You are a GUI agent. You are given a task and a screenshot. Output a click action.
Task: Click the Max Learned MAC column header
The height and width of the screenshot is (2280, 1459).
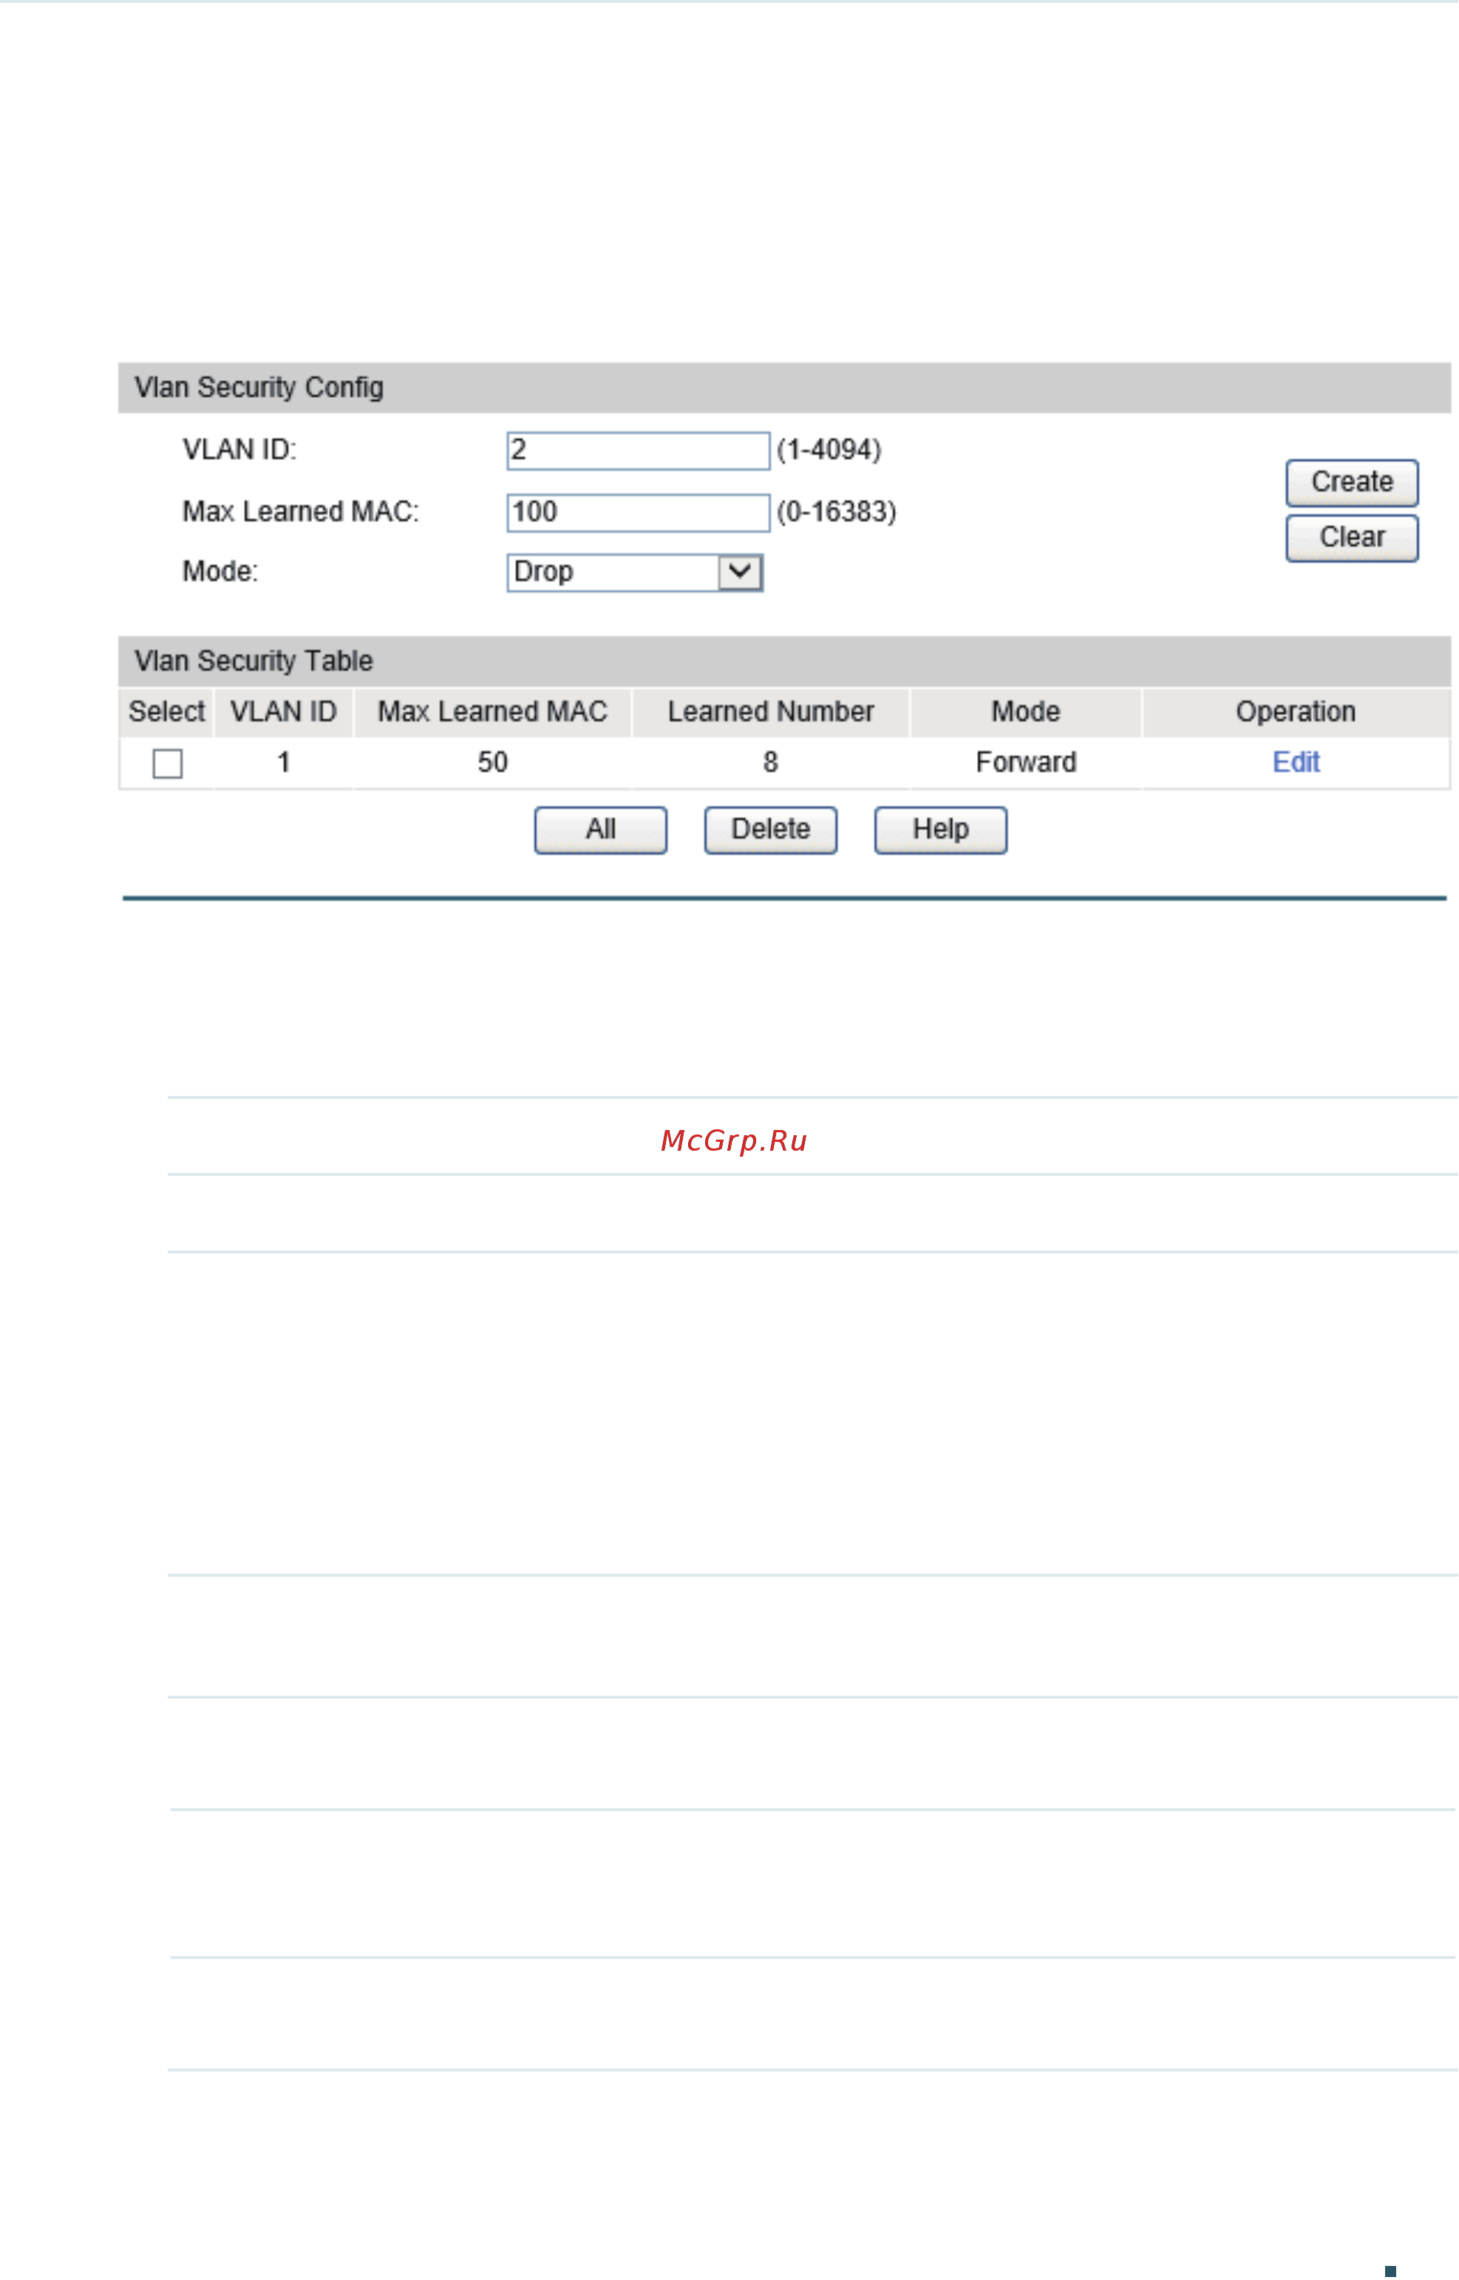click(493, 712)
